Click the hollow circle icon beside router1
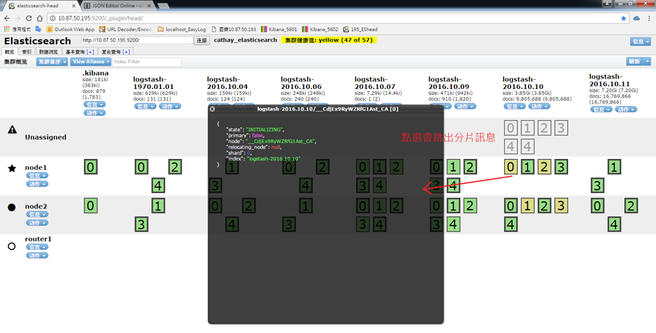The width and height of the screenshot is (656, 333). 12,247
